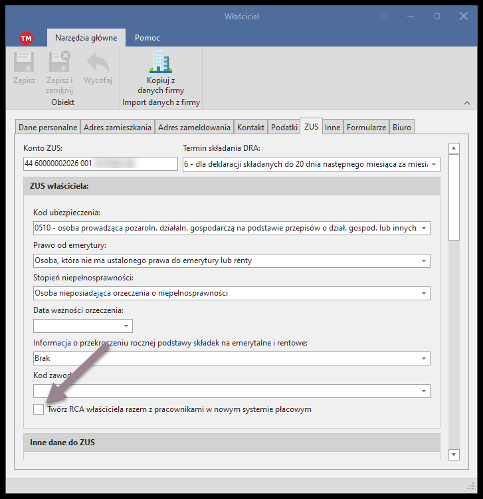Click the scrollbar down arrow
This screenshot has width=483, height=499.
(x=454, y=454)
